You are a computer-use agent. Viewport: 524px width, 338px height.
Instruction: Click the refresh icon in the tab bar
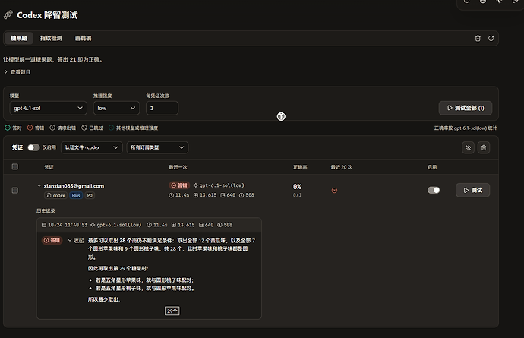(x=491, y=39)
